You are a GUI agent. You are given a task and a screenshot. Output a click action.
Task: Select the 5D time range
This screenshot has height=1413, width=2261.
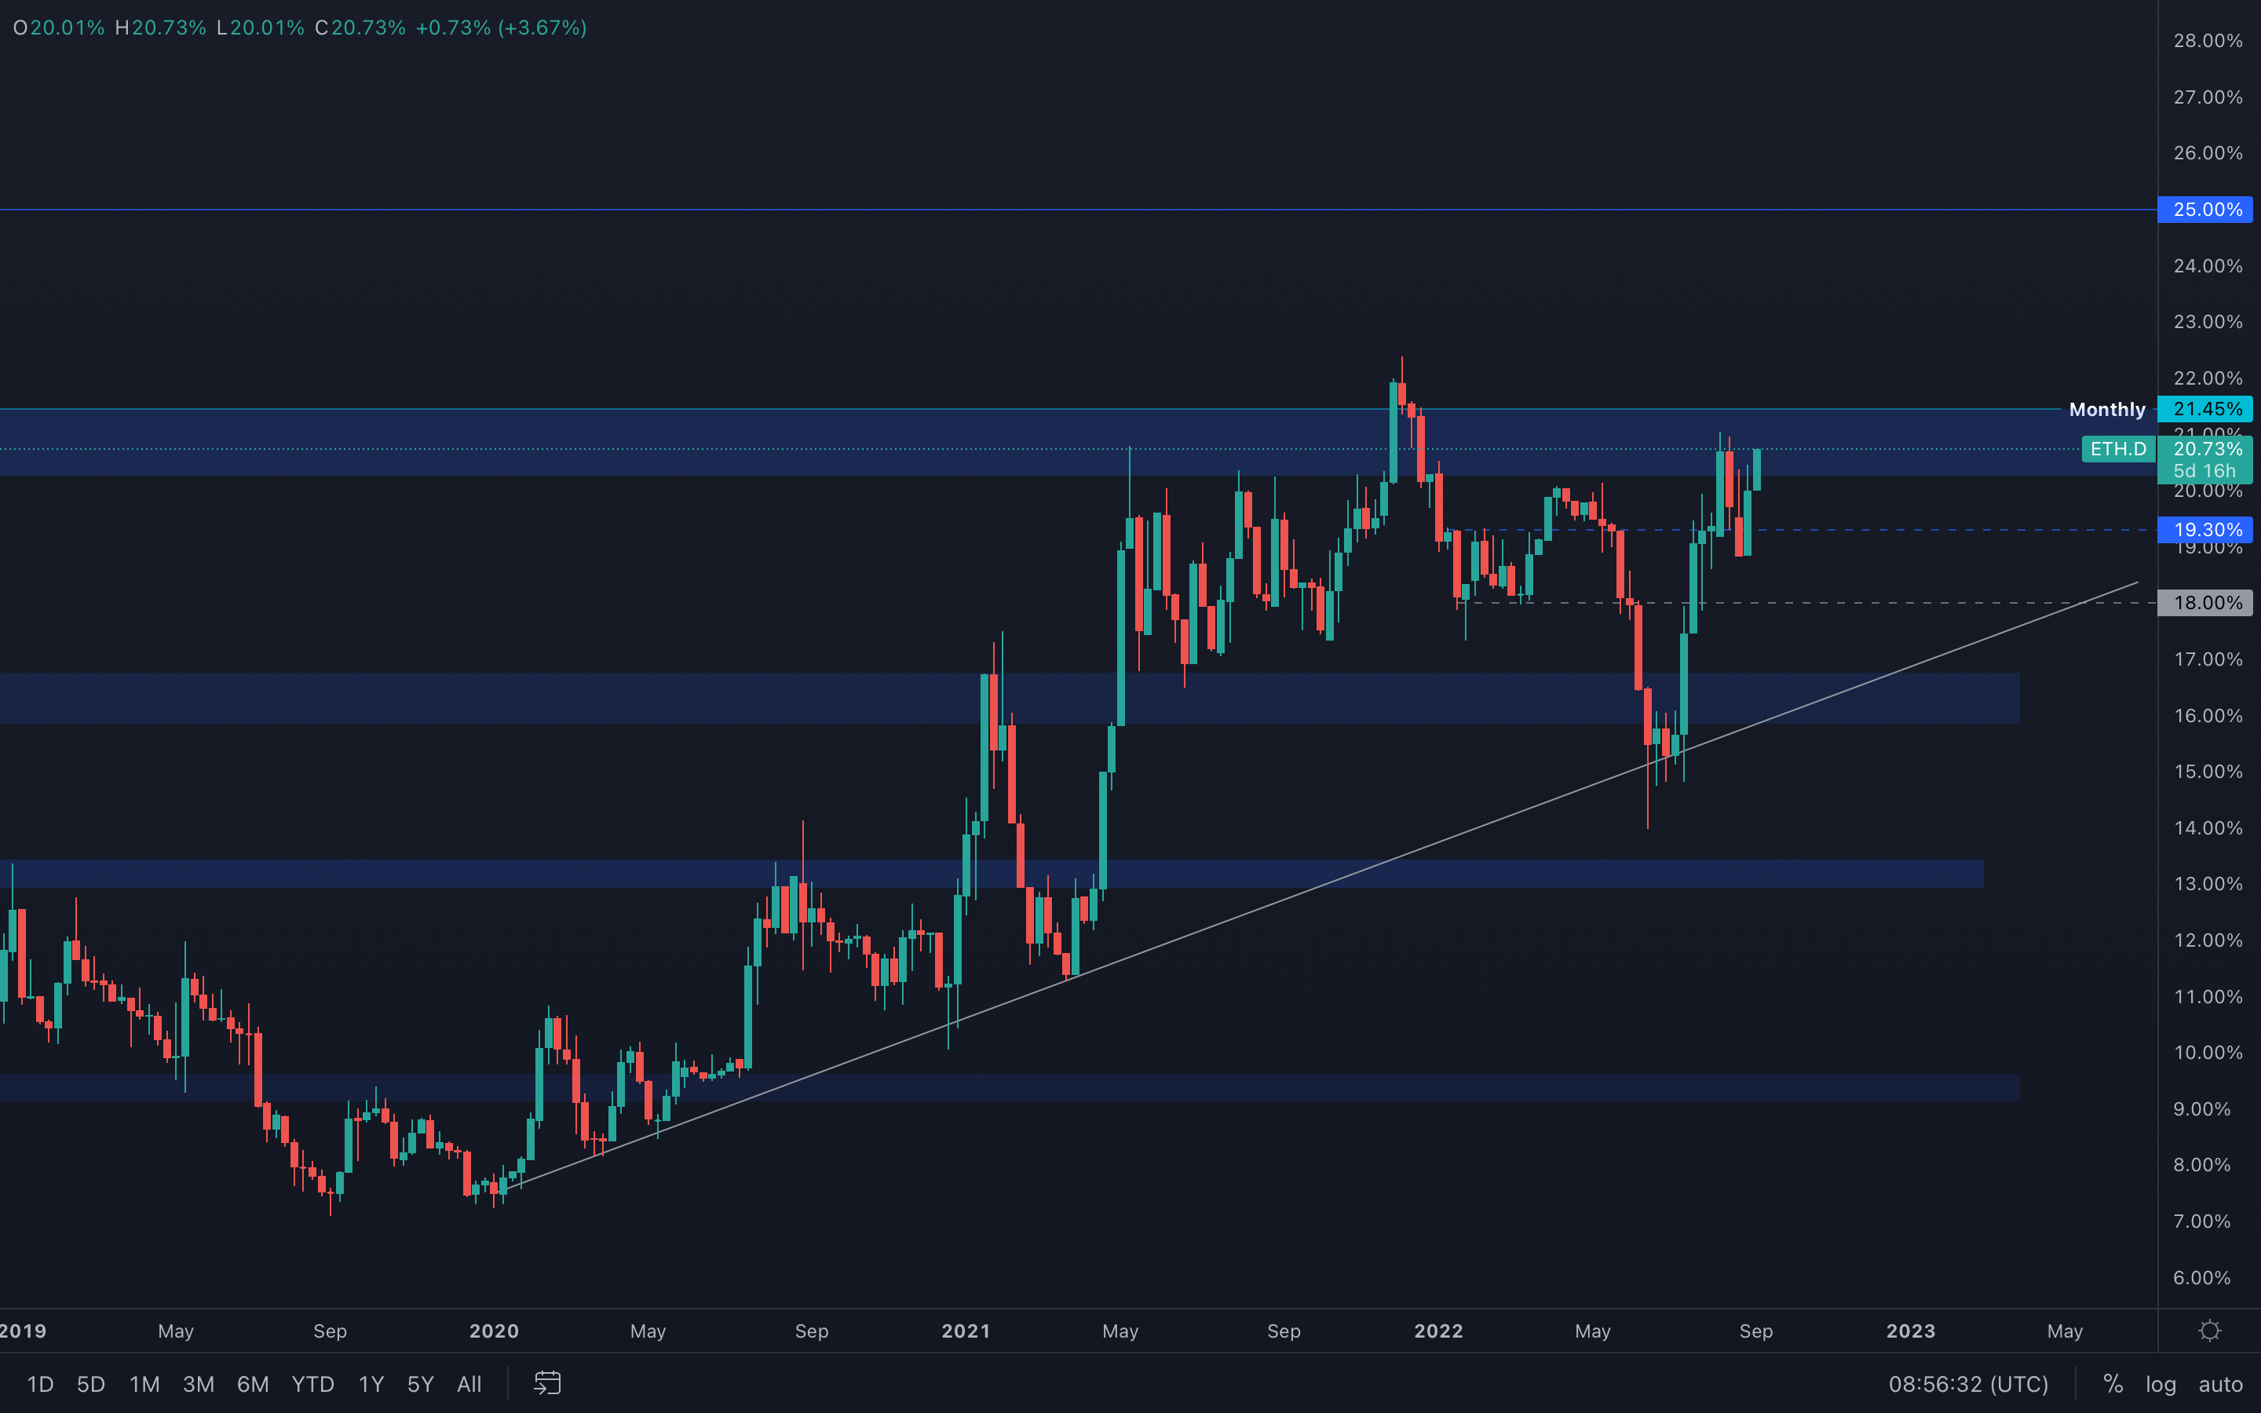tap(90, 1384)
